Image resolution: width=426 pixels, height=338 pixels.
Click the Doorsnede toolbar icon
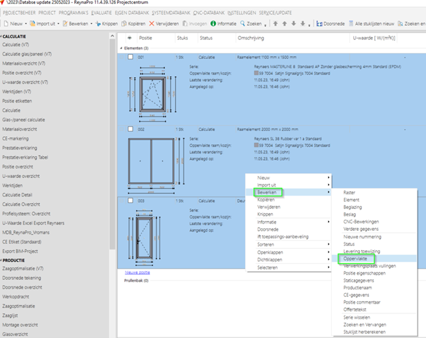319,24
